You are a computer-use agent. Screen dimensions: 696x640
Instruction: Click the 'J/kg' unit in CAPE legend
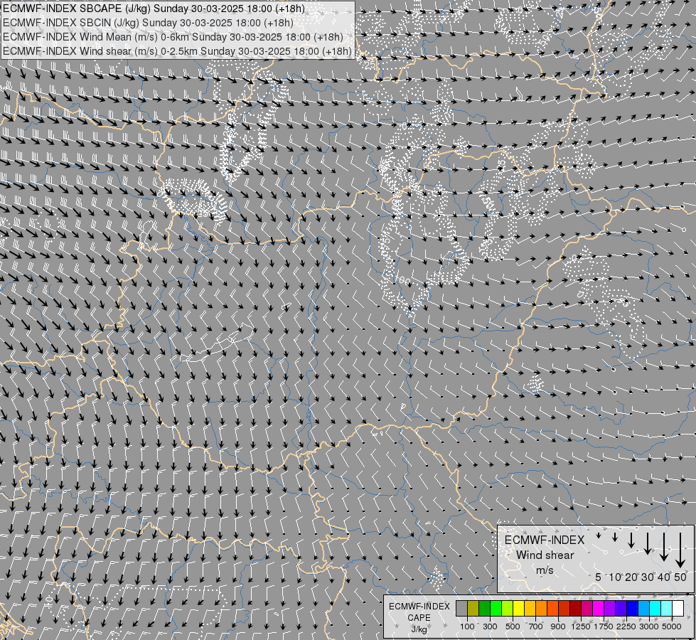pyautogui.click(x=419, y=629)
